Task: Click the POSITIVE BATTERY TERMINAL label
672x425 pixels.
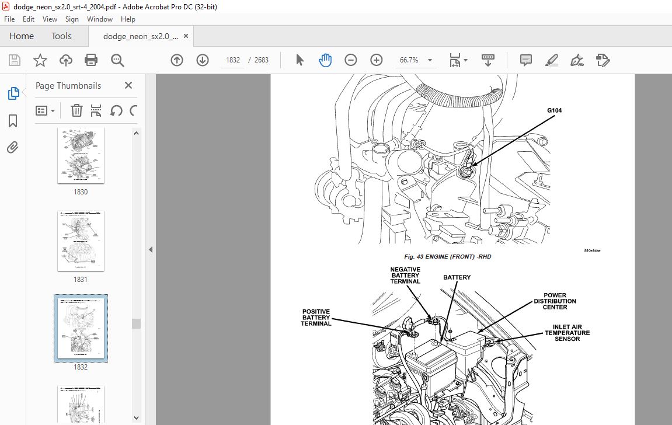Action: 316,318
